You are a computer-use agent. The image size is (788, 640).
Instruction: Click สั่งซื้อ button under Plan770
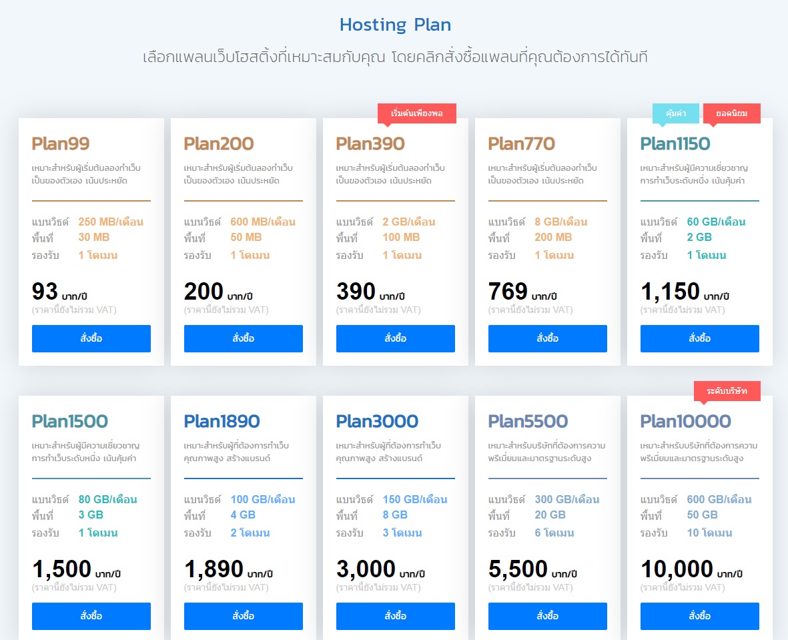coord(547,338)
